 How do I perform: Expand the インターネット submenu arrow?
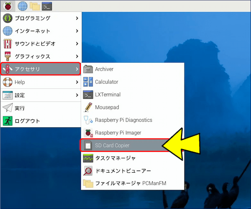[77, 31]
